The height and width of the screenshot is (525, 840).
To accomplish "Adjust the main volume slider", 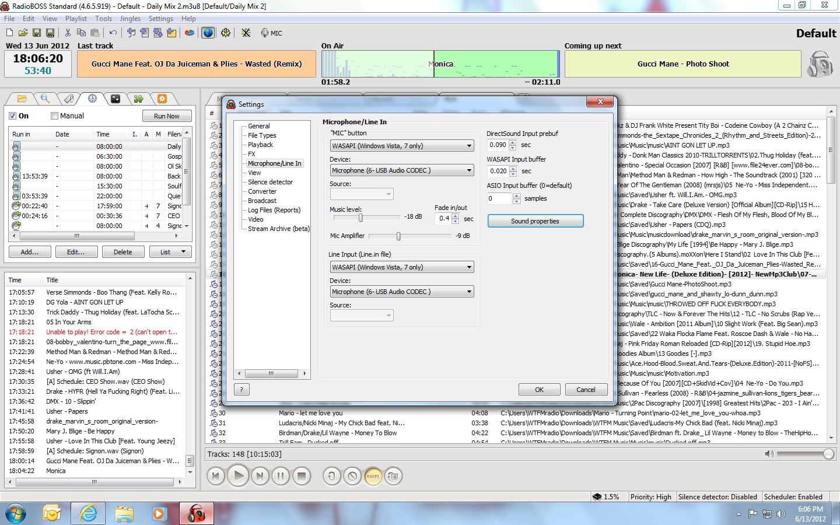I will pyautogui.click(x=828, y=453).
